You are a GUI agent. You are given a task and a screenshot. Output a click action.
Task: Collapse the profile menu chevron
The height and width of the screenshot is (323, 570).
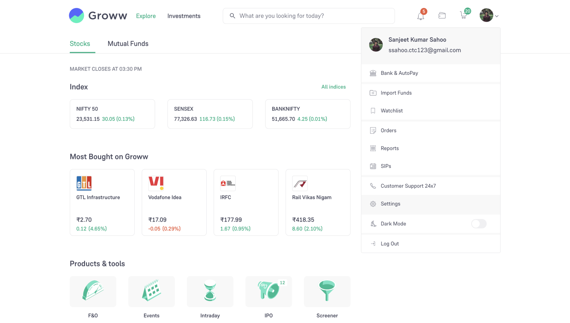[x=497, y=16]
